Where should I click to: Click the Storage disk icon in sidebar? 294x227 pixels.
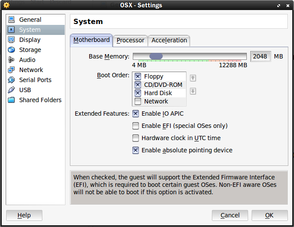(11, 50)
